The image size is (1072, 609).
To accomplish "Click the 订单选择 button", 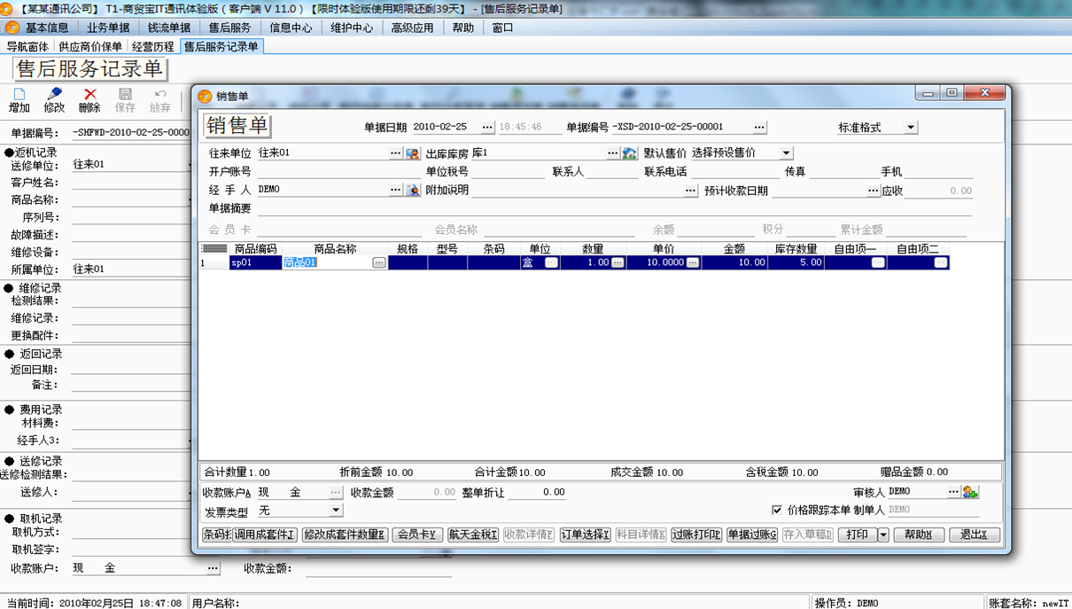I will pos(585,535).
